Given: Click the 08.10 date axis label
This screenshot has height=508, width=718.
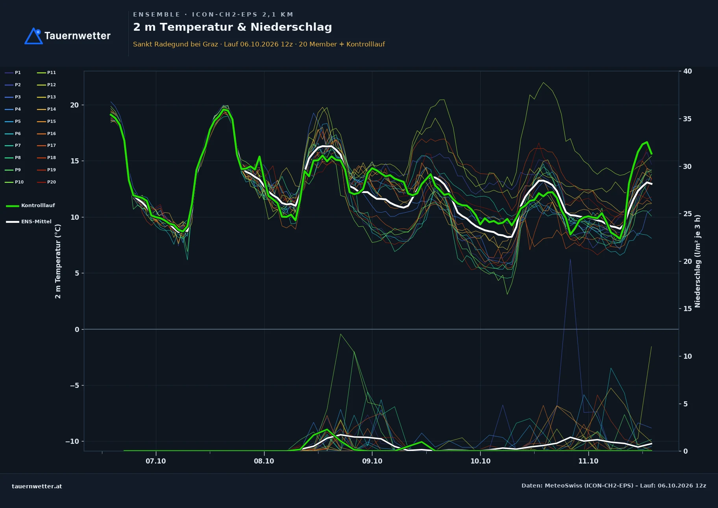Looking at the screenshot, I should tap(264, 461).
